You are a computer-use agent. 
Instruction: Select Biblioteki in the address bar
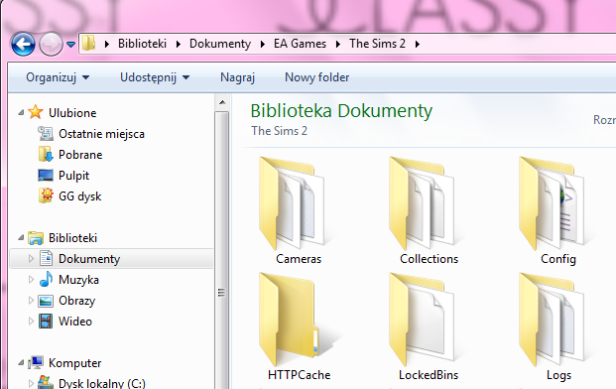(142, 44)
